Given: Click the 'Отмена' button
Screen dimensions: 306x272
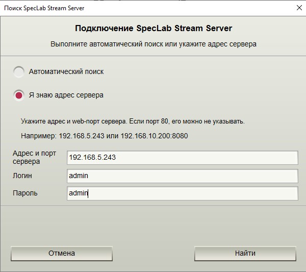Looking at the screenshot, I should pyautogui.click(x=62, y=254).
